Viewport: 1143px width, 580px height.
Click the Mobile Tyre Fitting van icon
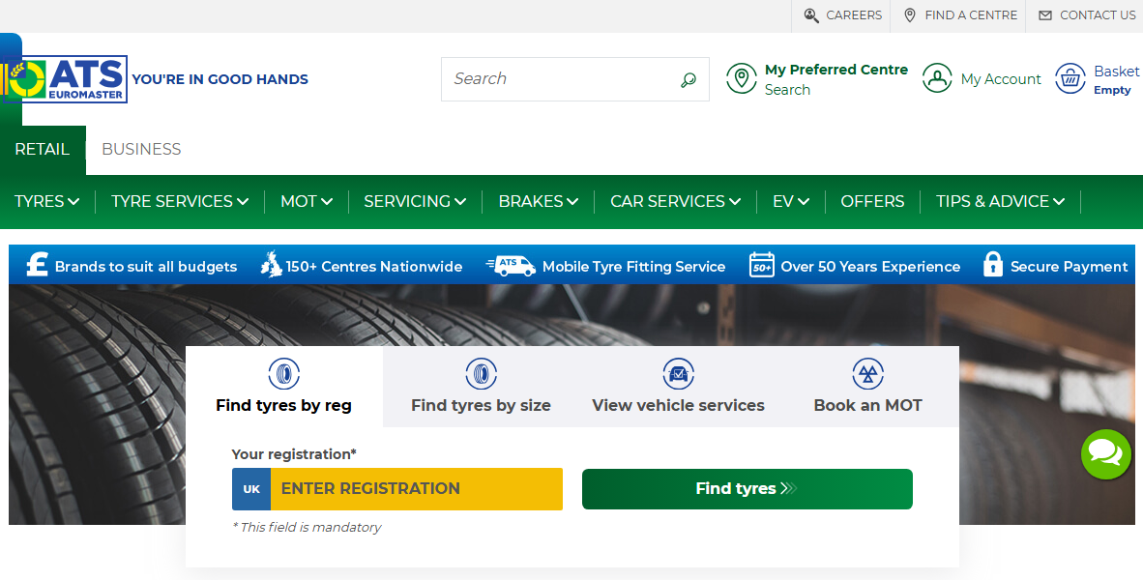tap(511, 266)
